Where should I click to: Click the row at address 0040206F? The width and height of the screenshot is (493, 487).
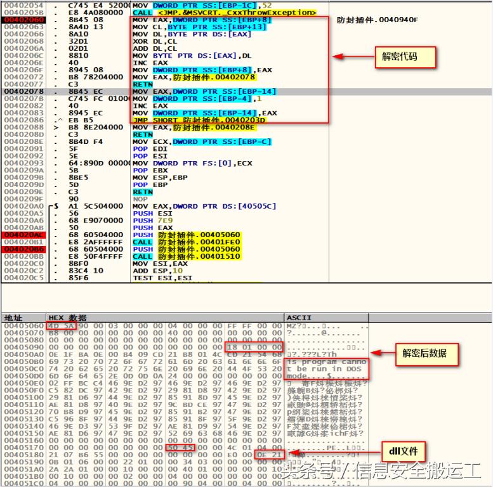tap(246, 70)
